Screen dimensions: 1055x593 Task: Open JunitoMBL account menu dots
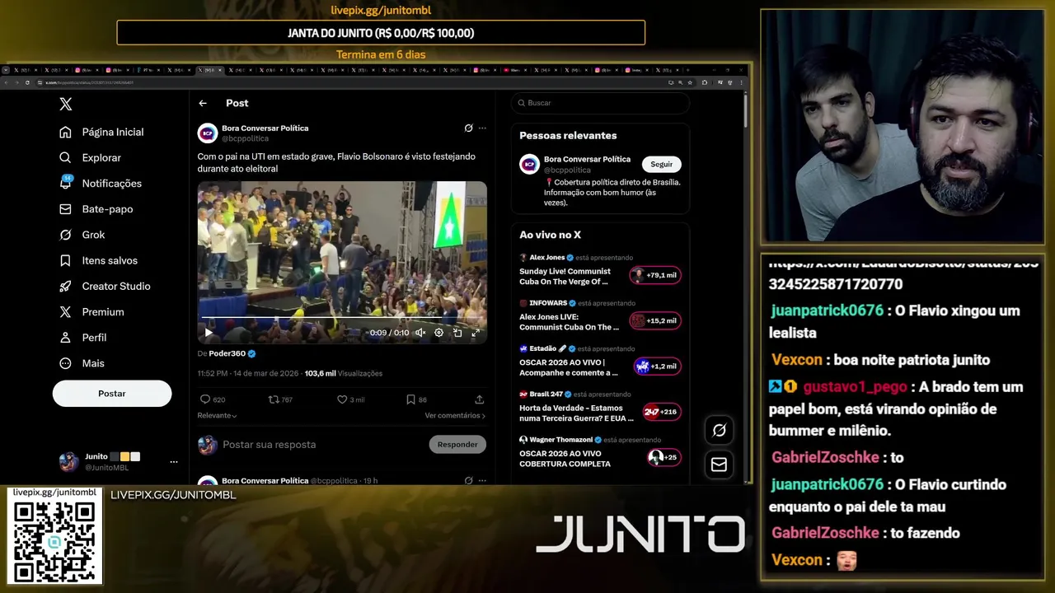point(173,462)
